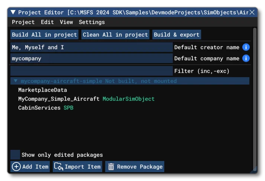
Task: Click Build All in project
Action: pyautogui.click(x=45, y=35)
